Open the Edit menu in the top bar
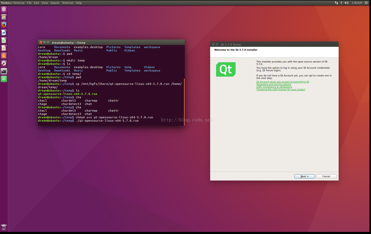Screen dimensions: 371x234 36,3
